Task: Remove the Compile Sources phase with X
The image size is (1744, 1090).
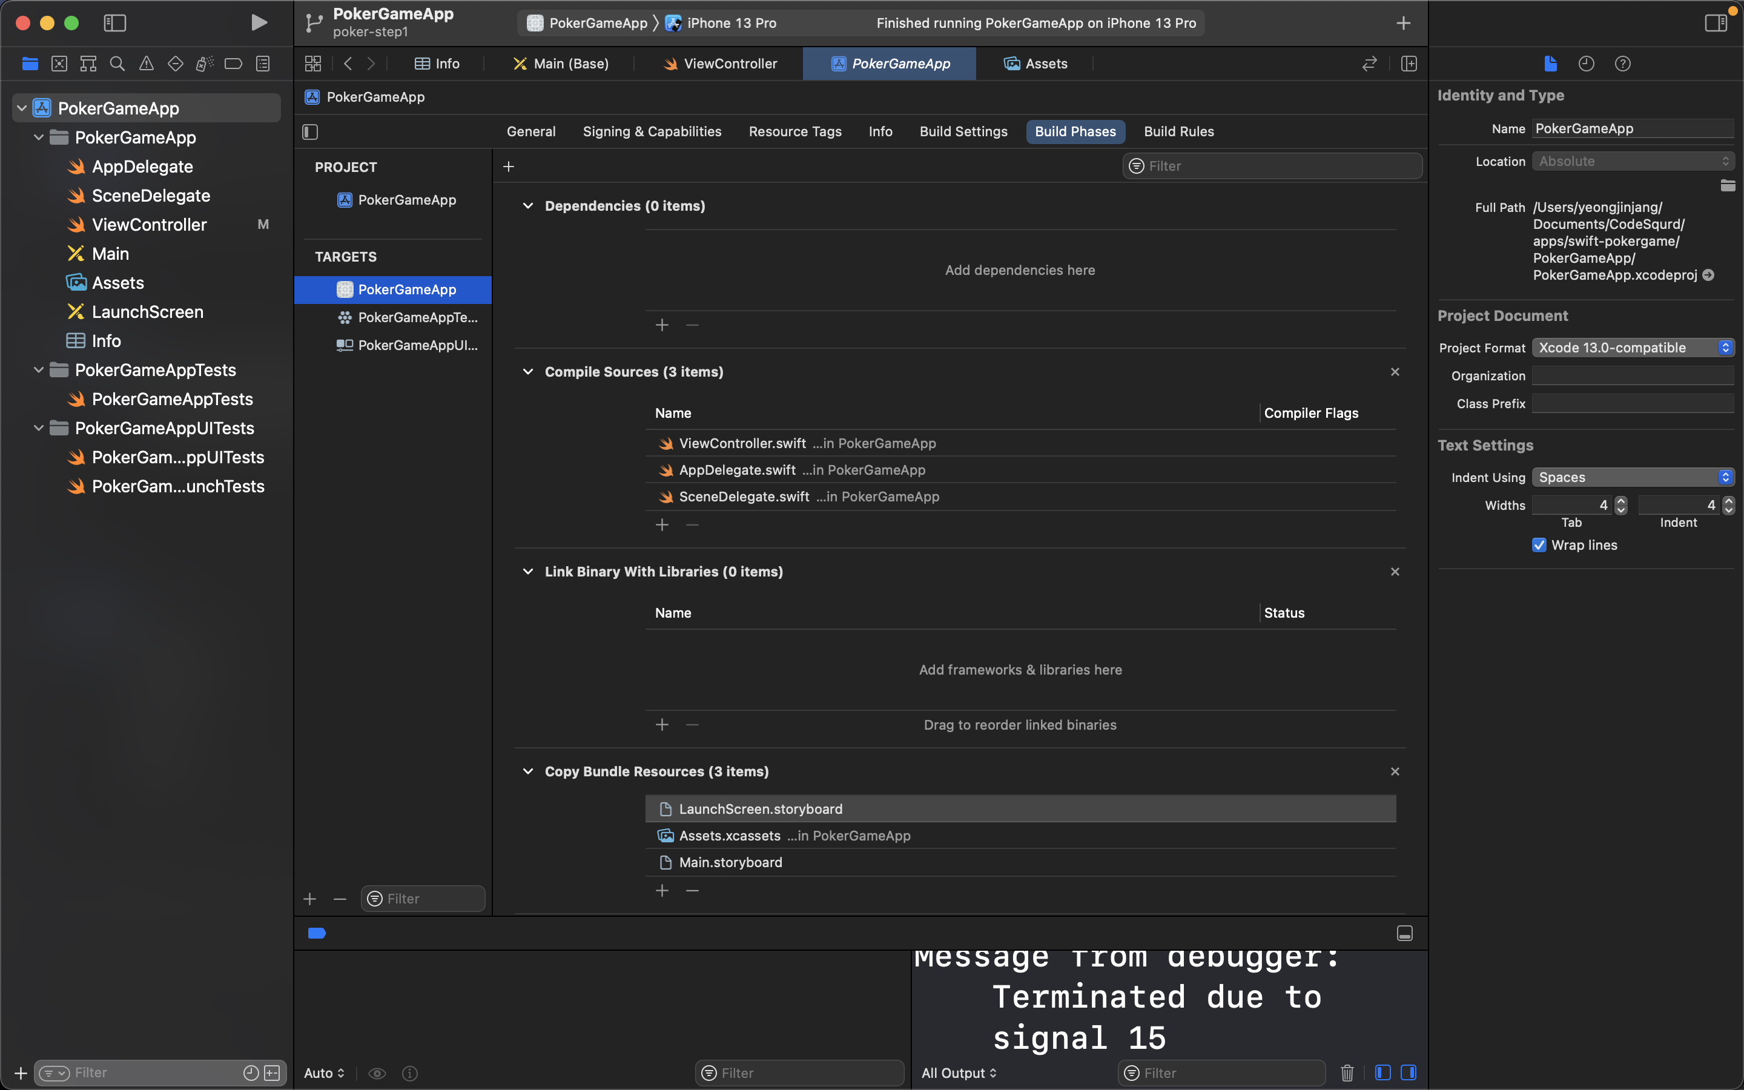Action: click(x=1395, y=372)
